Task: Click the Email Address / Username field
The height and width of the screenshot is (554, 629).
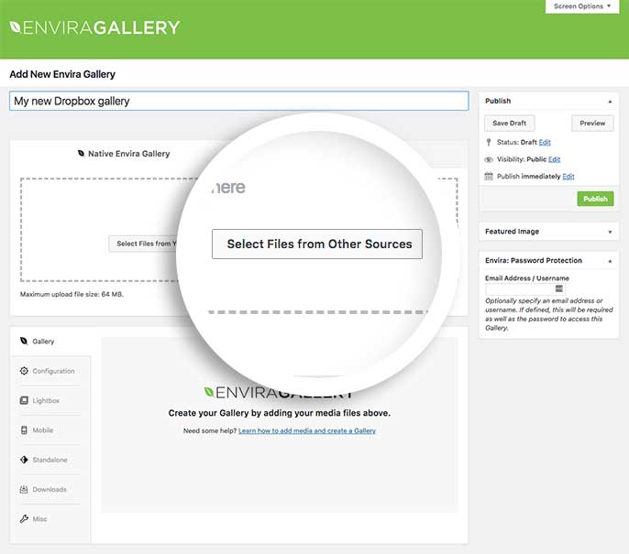Action: [x=525, y=288]
